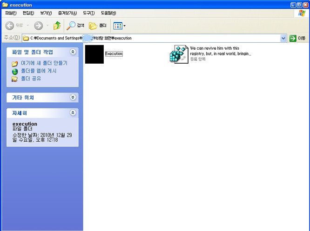The height and width of the screenshot is (231, 310).
Task: Click the Windows flag logo
Action: (302, 13)
